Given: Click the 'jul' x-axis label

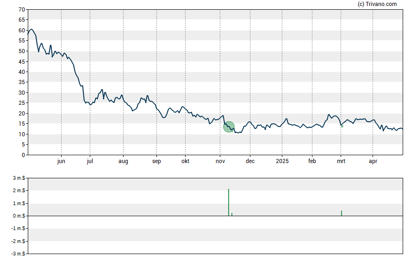Looking at the screenshot, I should [90, 161].
